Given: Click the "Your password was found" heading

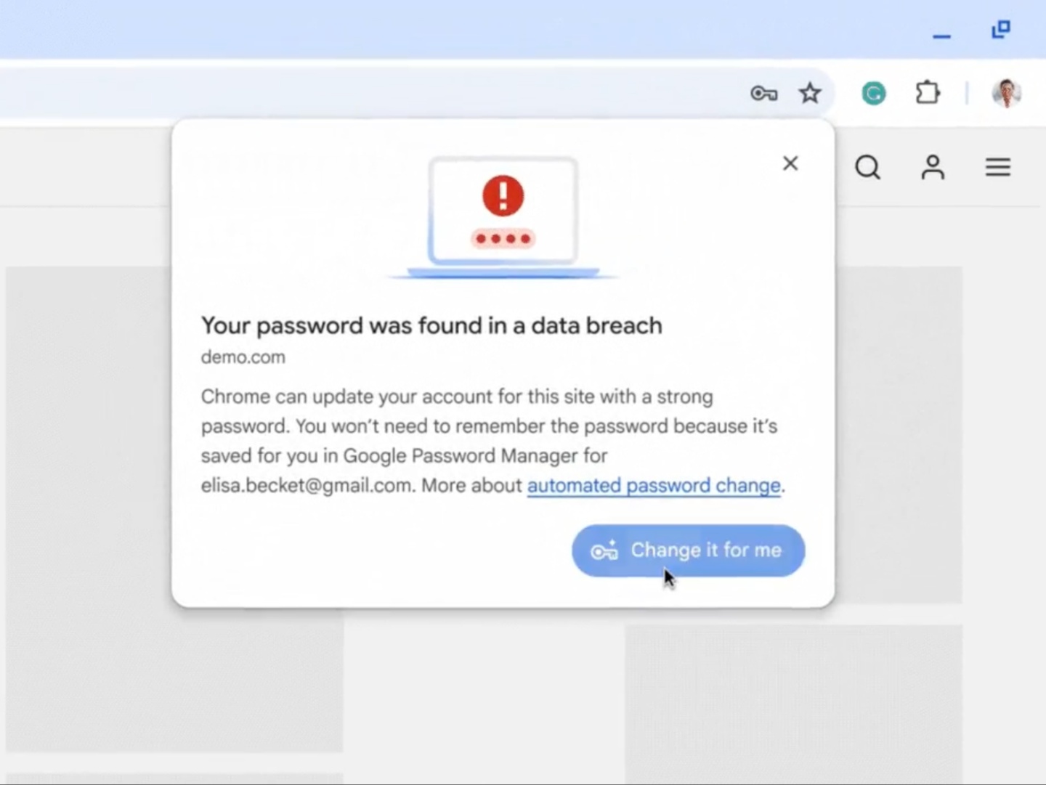Looking at the screenshot, I should pos(431,325).
